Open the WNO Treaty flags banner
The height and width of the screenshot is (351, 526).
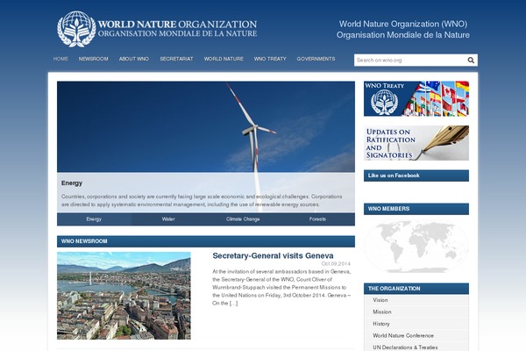coord(416,99)
